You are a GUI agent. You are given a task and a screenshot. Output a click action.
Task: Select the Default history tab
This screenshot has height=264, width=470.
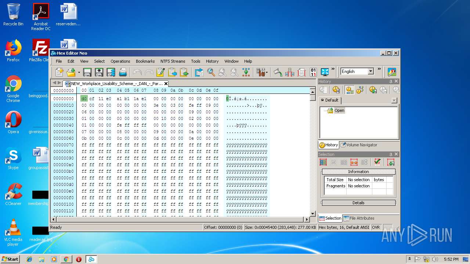[x=330, y=100]
